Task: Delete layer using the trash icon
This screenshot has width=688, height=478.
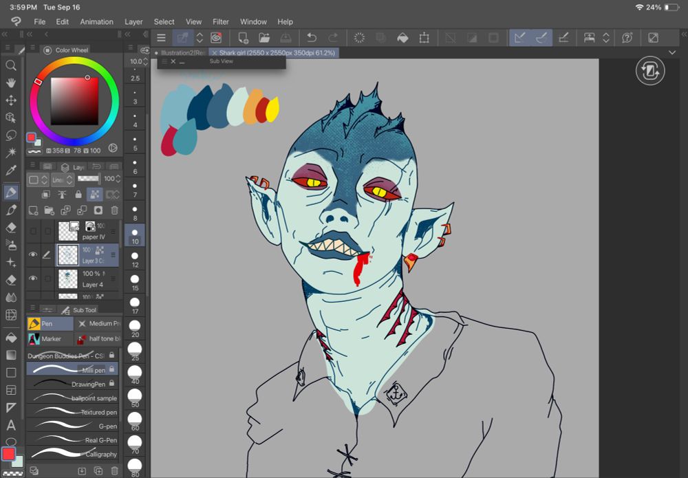Action: (x=115, y=210)
